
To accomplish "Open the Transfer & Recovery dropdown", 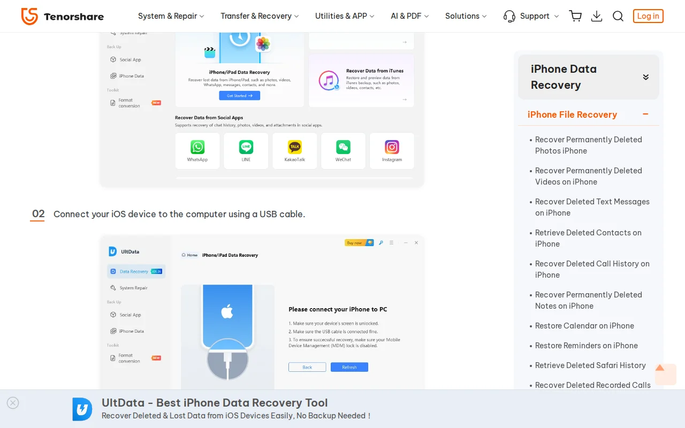I will [x=260, y=16].
